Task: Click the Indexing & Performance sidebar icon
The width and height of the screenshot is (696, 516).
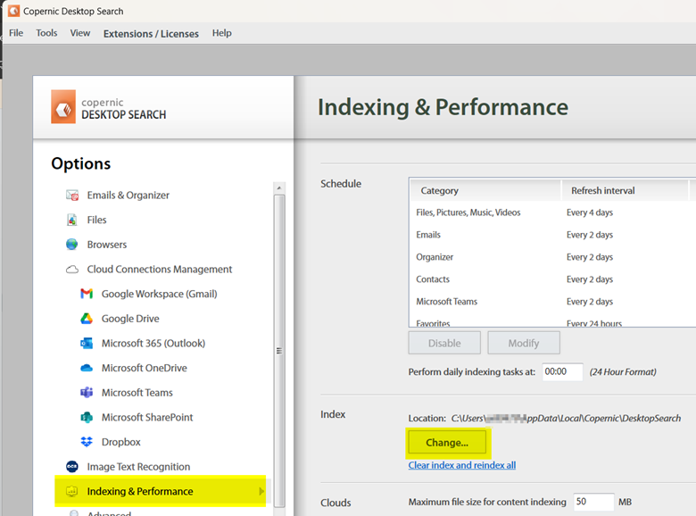Action: [72, 491]
